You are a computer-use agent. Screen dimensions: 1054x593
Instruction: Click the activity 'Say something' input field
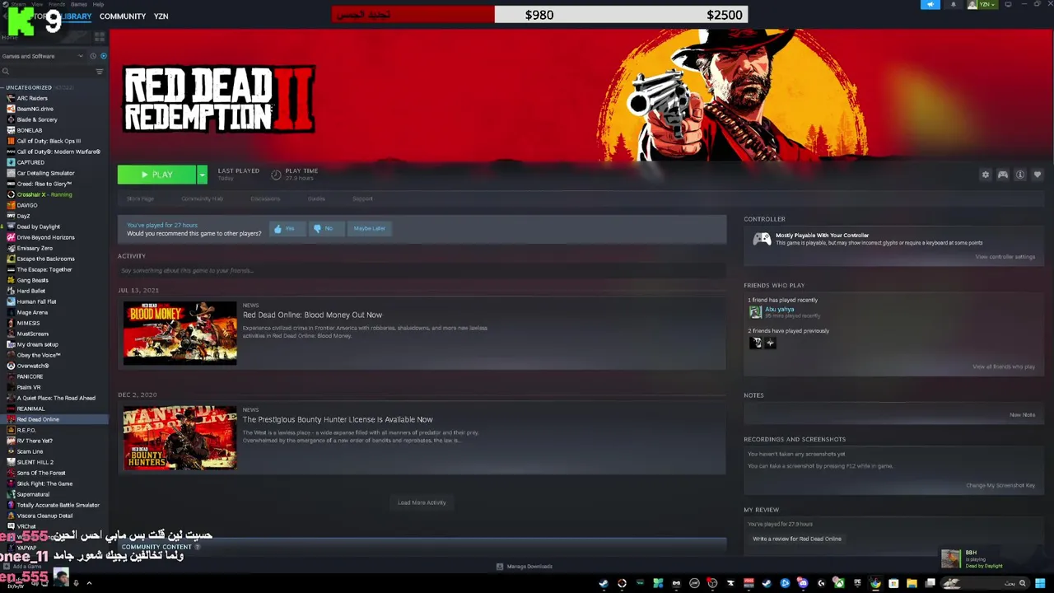pyautogui.click(x=422, y=270)
